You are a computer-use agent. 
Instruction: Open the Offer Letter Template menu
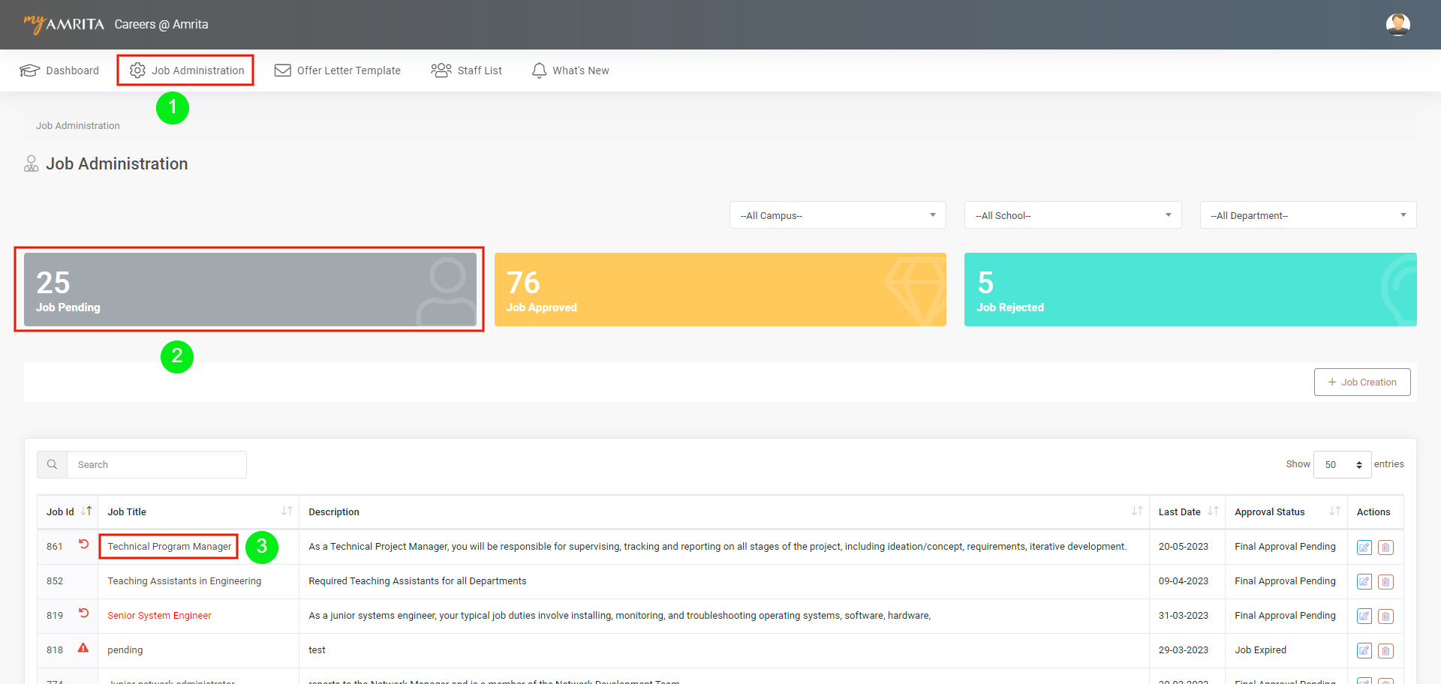[x=338, y=70]
